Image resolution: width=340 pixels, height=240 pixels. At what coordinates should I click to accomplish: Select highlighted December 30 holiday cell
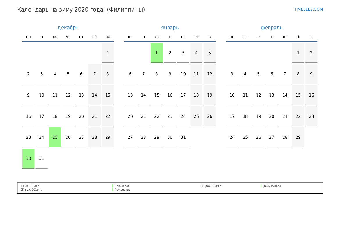click(29, 158)
